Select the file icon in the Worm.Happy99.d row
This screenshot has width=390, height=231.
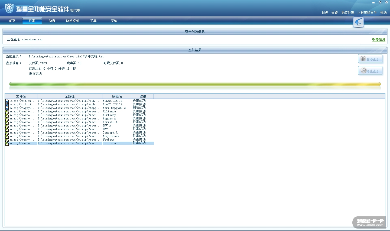[x=7, y=108]
